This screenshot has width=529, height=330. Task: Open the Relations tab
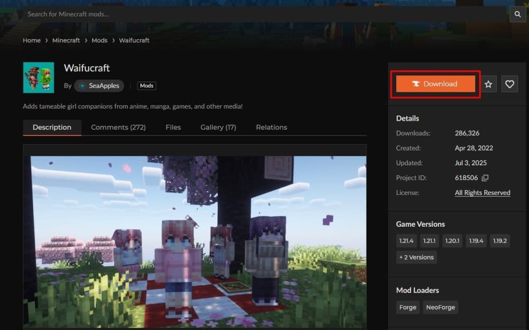271,127
